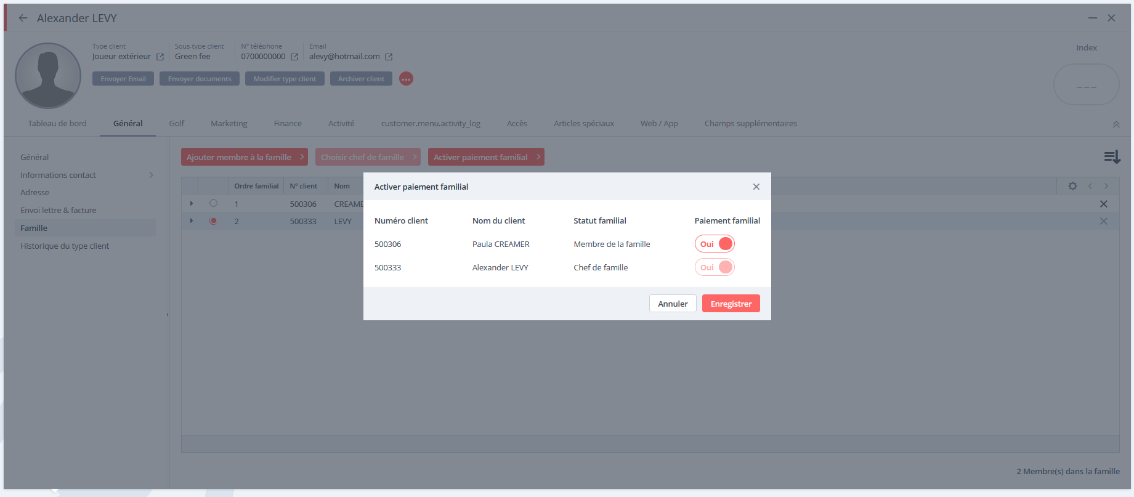Click client number 500306 in the dialog
Viewport: 1134px width, 497px height.
coord(388,244)
